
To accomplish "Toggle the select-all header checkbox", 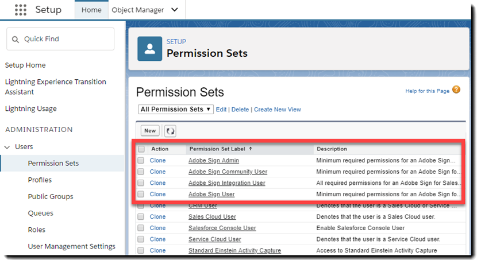I will click(x=141, y=149).
